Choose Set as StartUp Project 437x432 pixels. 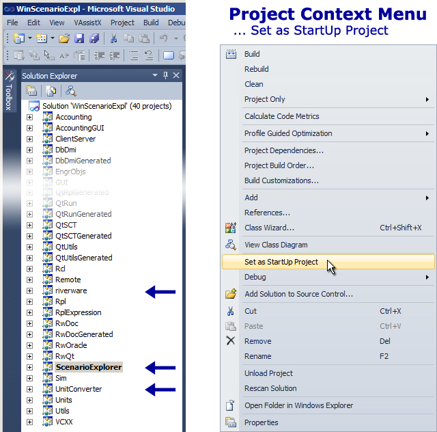(x=328, y=262)
